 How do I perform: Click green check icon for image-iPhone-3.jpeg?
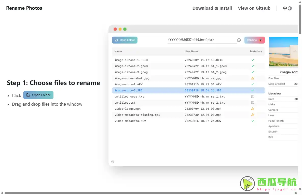[x=253, y=72]
